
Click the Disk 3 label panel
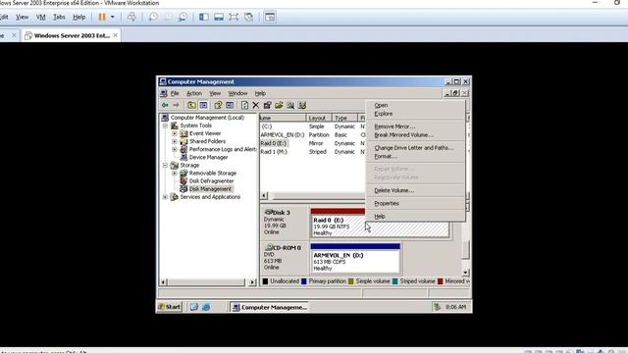coord(285,223)
